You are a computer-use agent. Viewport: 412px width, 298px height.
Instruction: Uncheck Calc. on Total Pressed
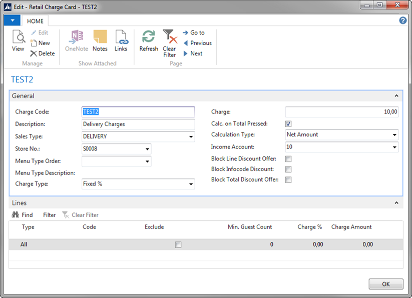(x=288, y=124)
